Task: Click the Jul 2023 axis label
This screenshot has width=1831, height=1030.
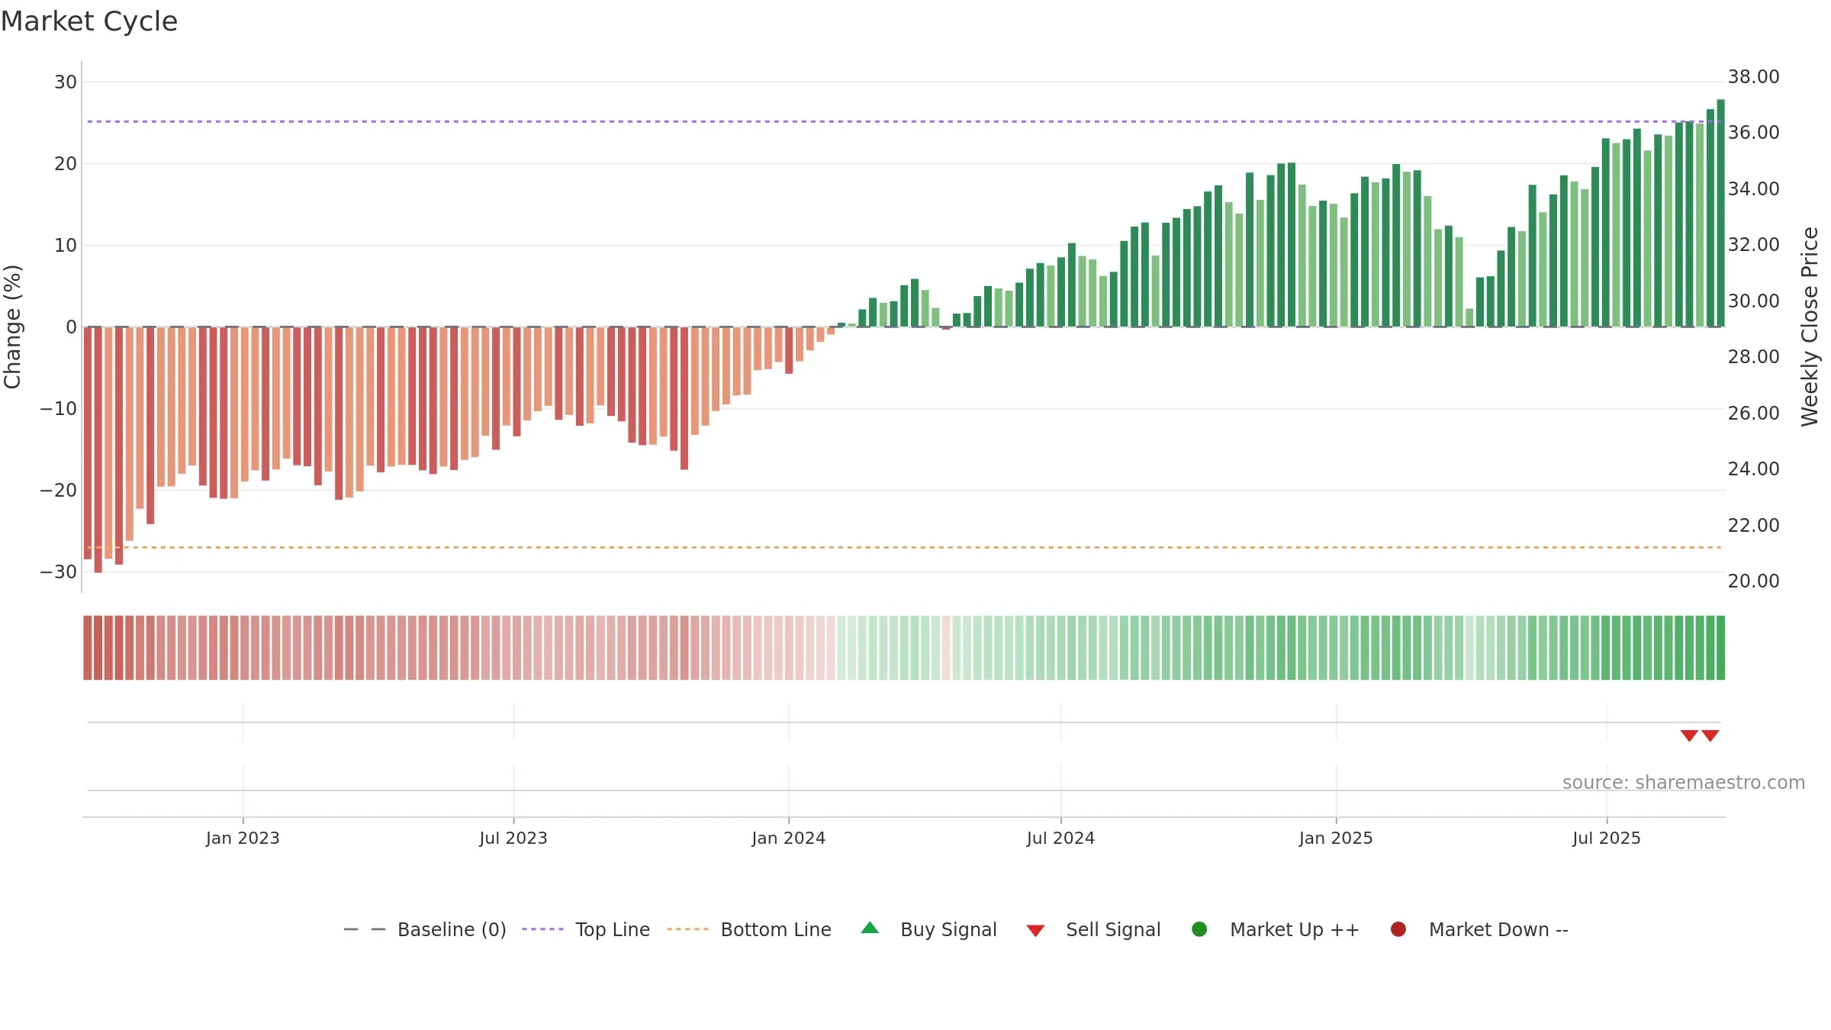Action: [x=513, y=838]
